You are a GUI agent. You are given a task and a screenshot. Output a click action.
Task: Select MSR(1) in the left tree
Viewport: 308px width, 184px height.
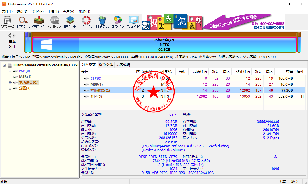[x=25, y=77]
